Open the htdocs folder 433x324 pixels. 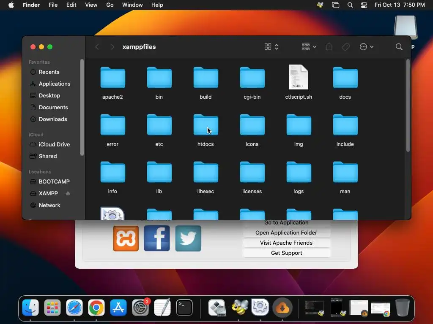coord(206,125)
